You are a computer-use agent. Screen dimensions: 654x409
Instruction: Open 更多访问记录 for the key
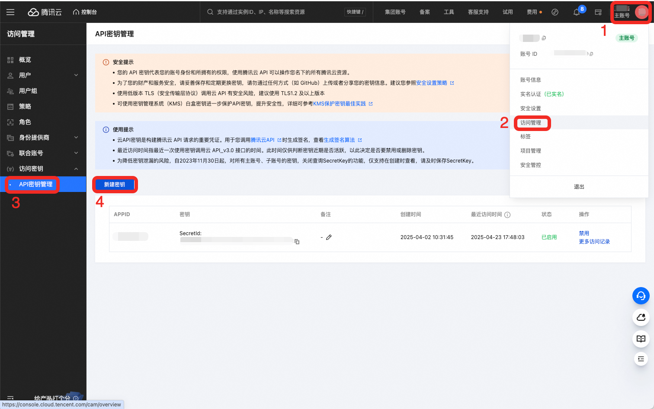(x=594, y=242)
